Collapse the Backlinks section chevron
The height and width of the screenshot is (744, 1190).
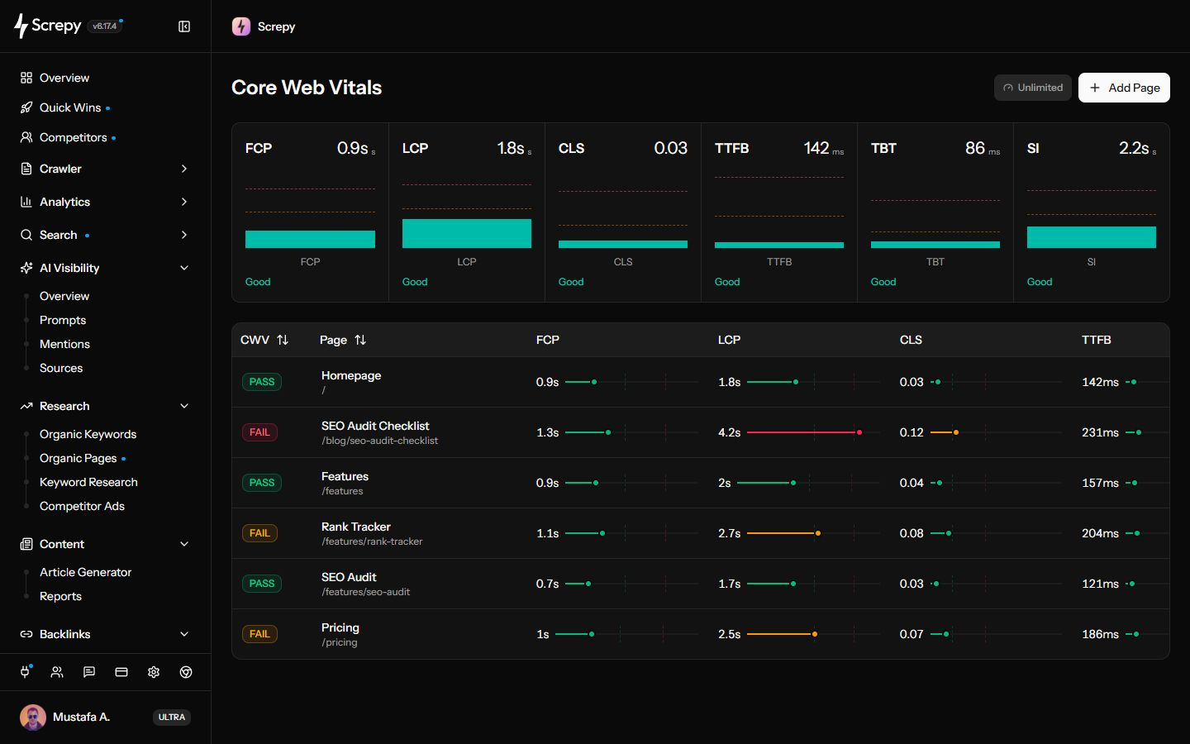[184, 634]
